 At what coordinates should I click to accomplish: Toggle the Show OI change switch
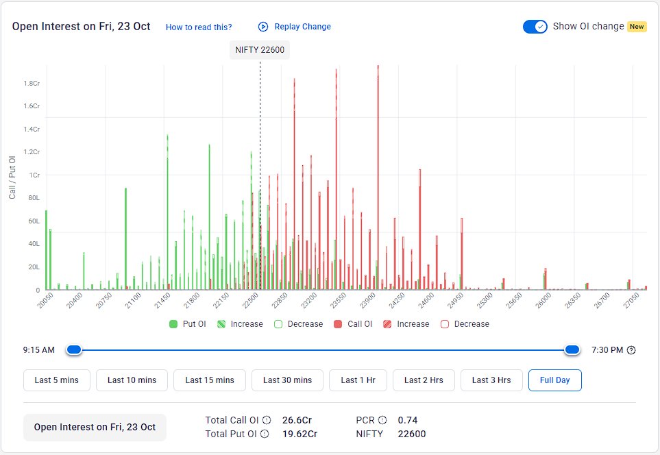(535, 27)
